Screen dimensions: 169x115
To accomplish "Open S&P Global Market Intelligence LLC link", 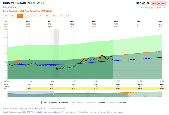I will click(42, 112).
